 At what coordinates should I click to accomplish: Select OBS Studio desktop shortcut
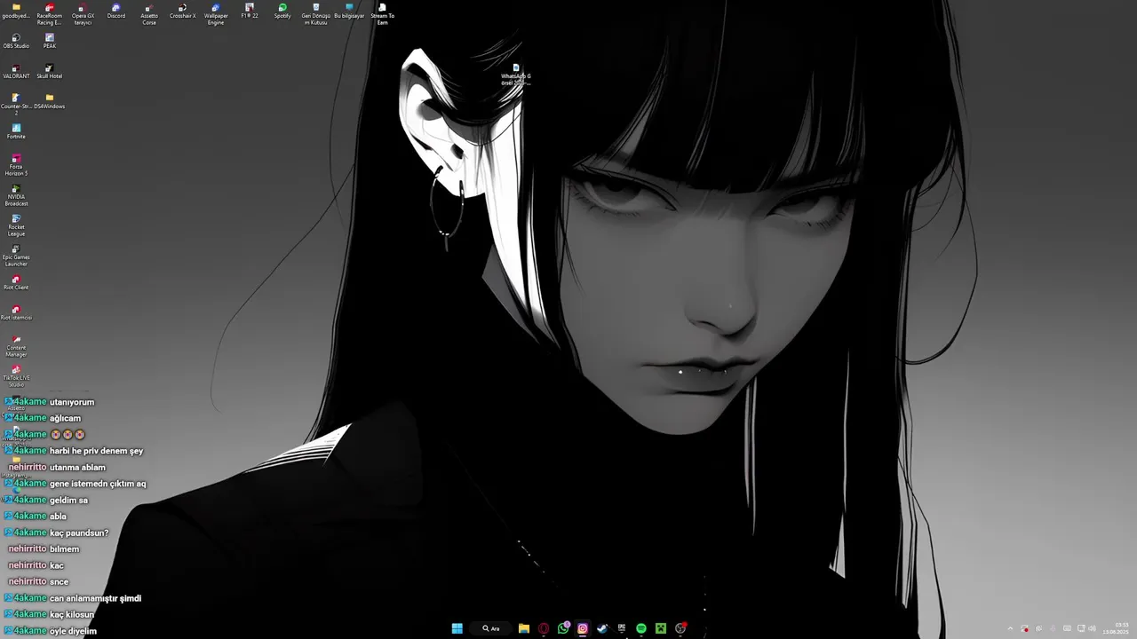16,41
